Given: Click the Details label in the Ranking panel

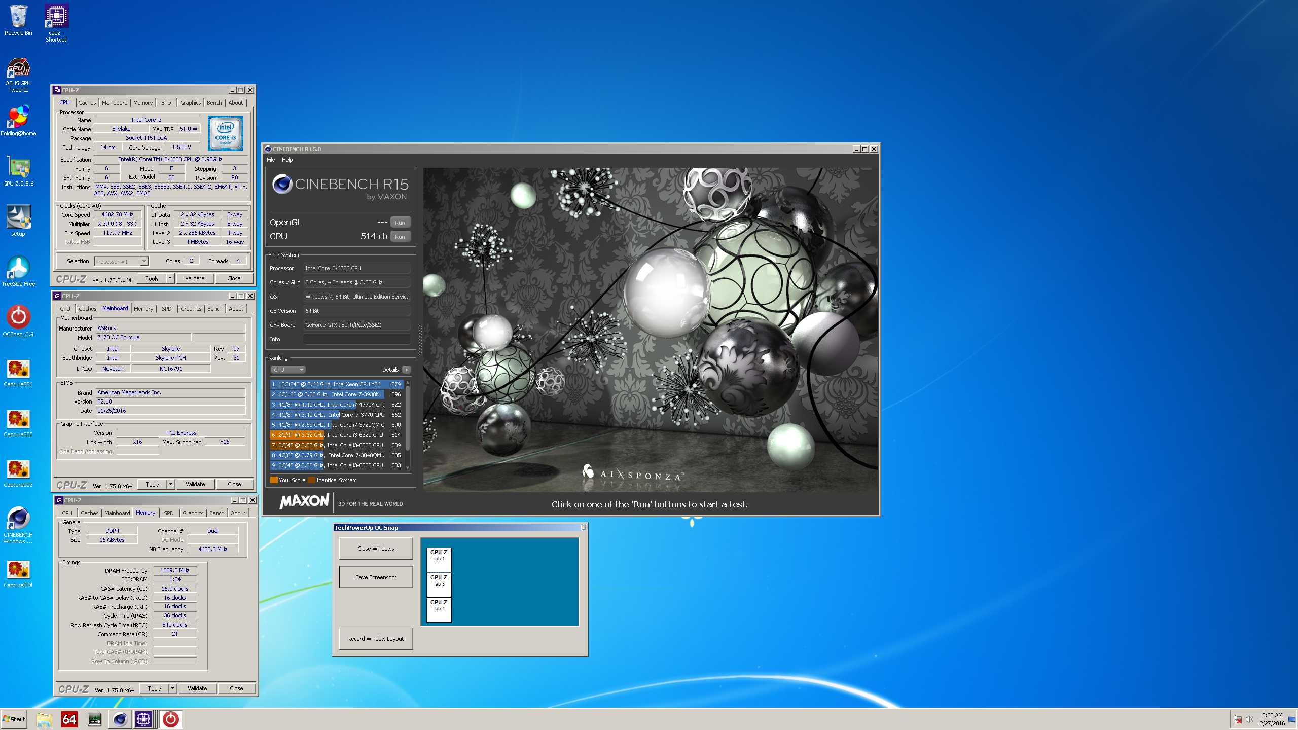Looking at the screenshot, I should (390, 370).
